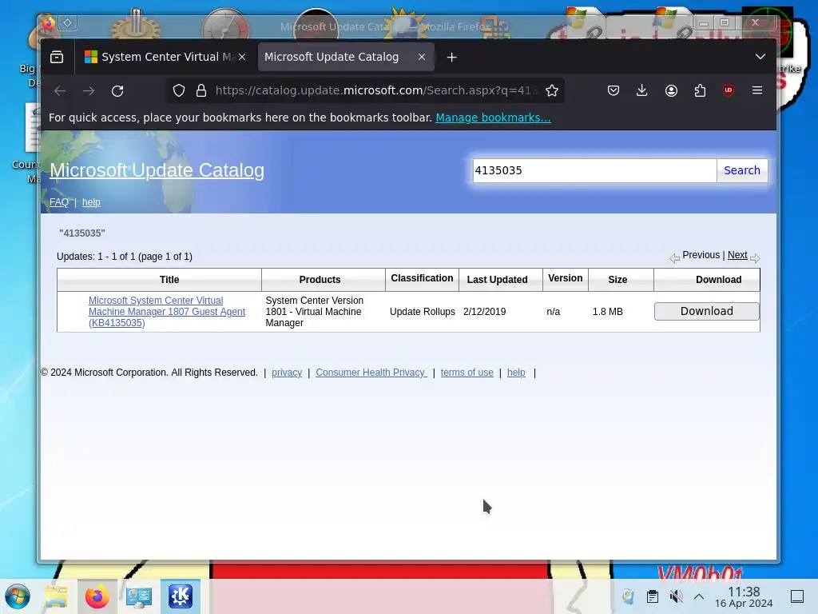The image size is (818, 614).
Task: Download the KB4135035 update
Action: click(706, 311)
